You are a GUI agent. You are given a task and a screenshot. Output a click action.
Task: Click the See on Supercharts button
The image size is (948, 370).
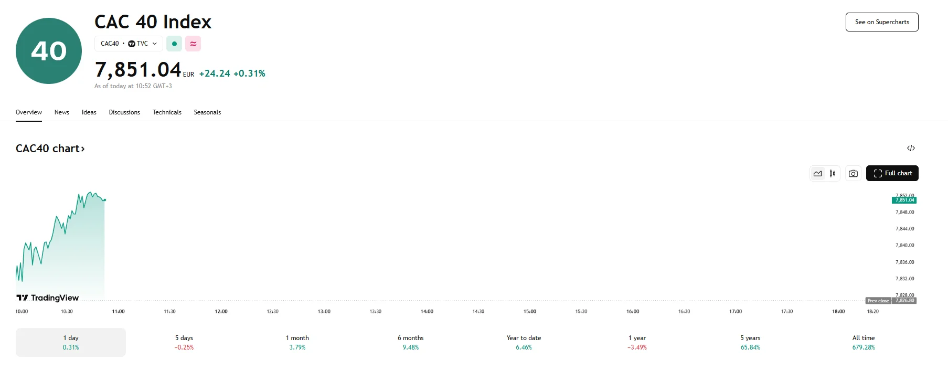[x=882, y=22]
